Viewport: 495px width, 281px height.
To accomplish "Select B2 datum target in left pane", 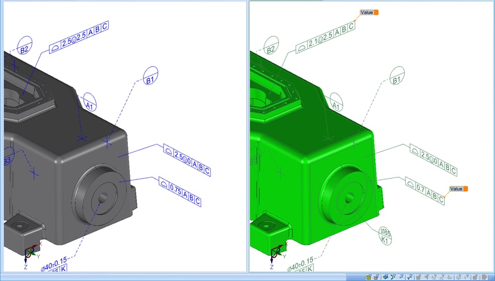I will [25, 46].
